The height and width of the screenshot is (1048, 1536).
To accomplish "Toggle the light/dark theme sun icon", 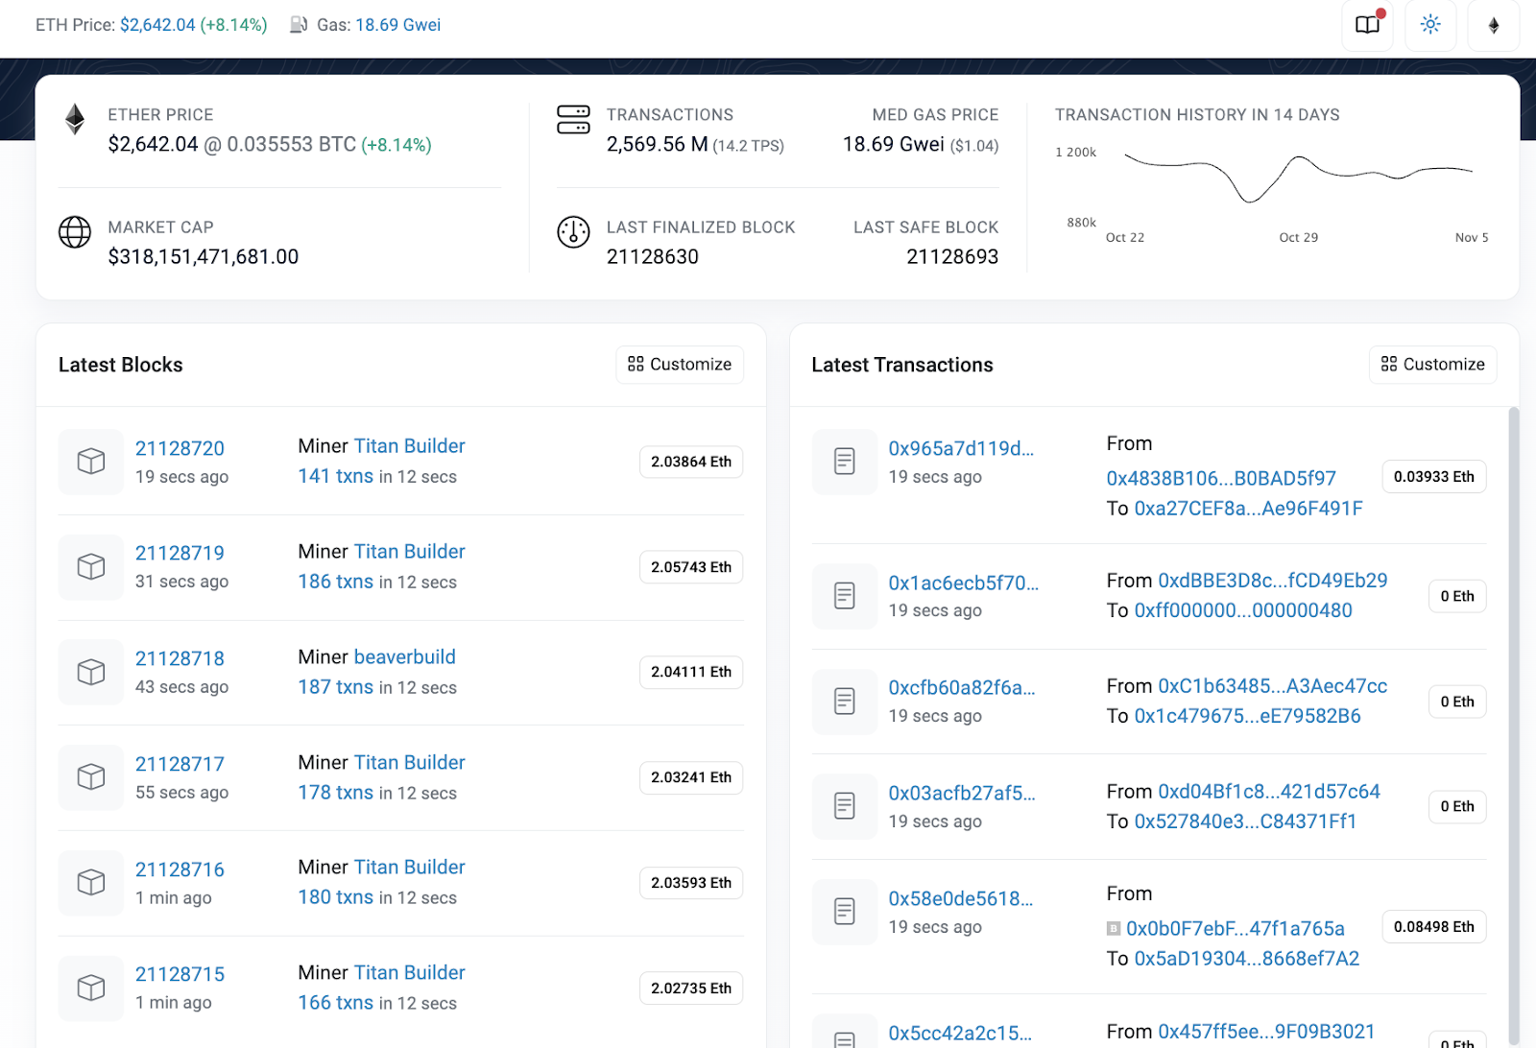I will pos(1429,25).
